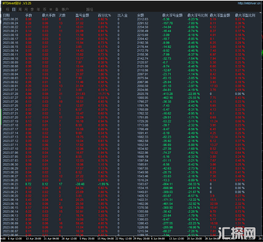This screenshot has width=263, height=242.
Task: Click the 最大浮盈比例 column header
Action: [x=245, y=15]
